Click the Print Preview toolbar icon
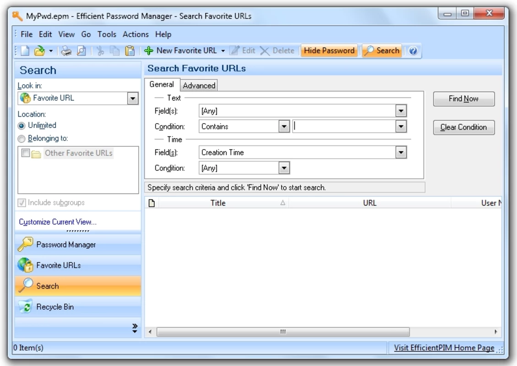The width and height of the screenshot is (517, 366). (x=81, y=51)
